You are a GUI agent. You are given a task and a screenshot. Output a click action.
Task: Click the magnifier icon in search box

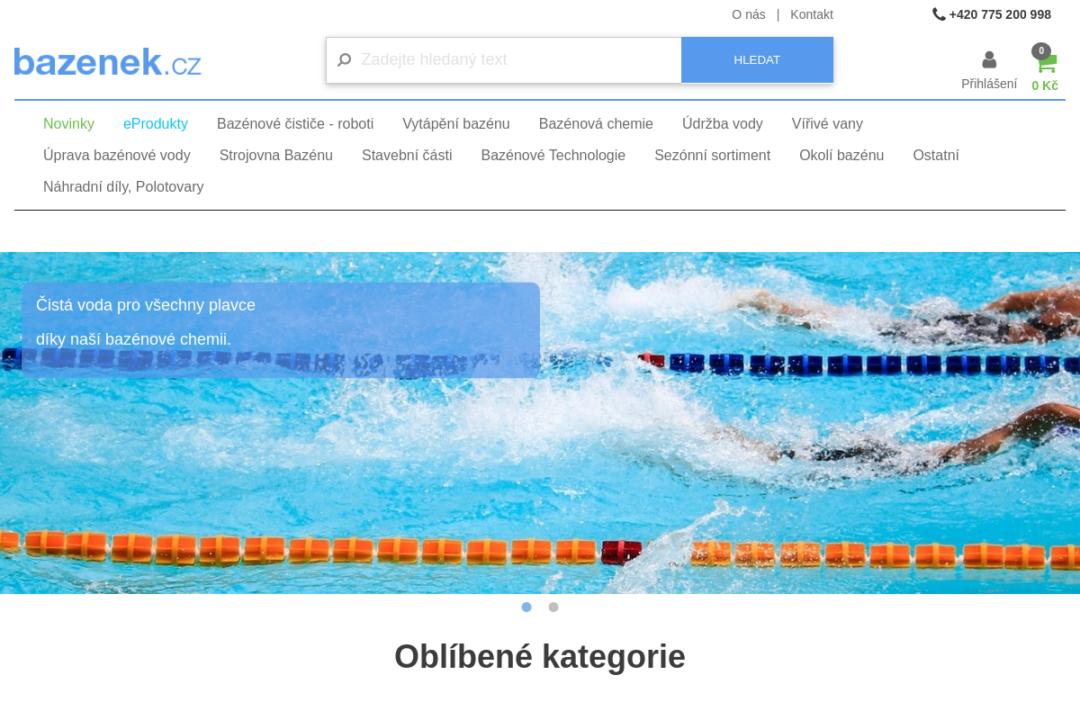(x=344, y=60)
